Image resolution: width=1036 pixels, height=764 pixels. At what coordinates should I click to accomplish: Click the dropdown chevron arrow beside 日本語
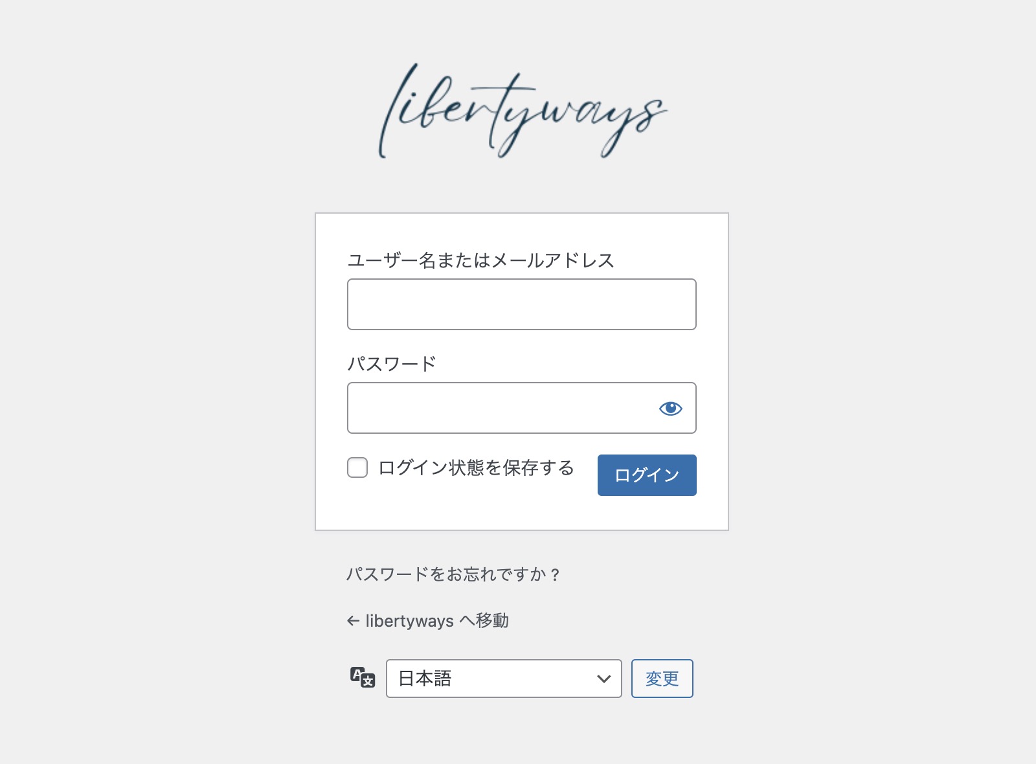pos(603,679)
